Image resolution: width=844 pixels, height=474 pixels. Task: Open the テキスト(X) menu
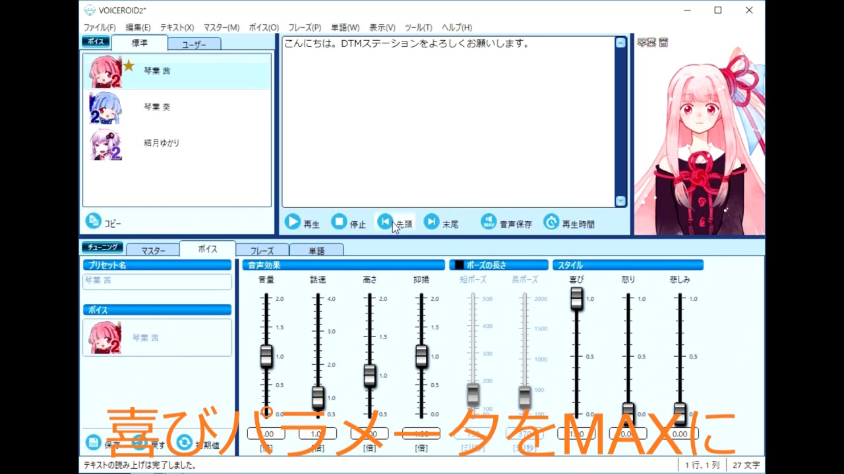tap(177, 28)
